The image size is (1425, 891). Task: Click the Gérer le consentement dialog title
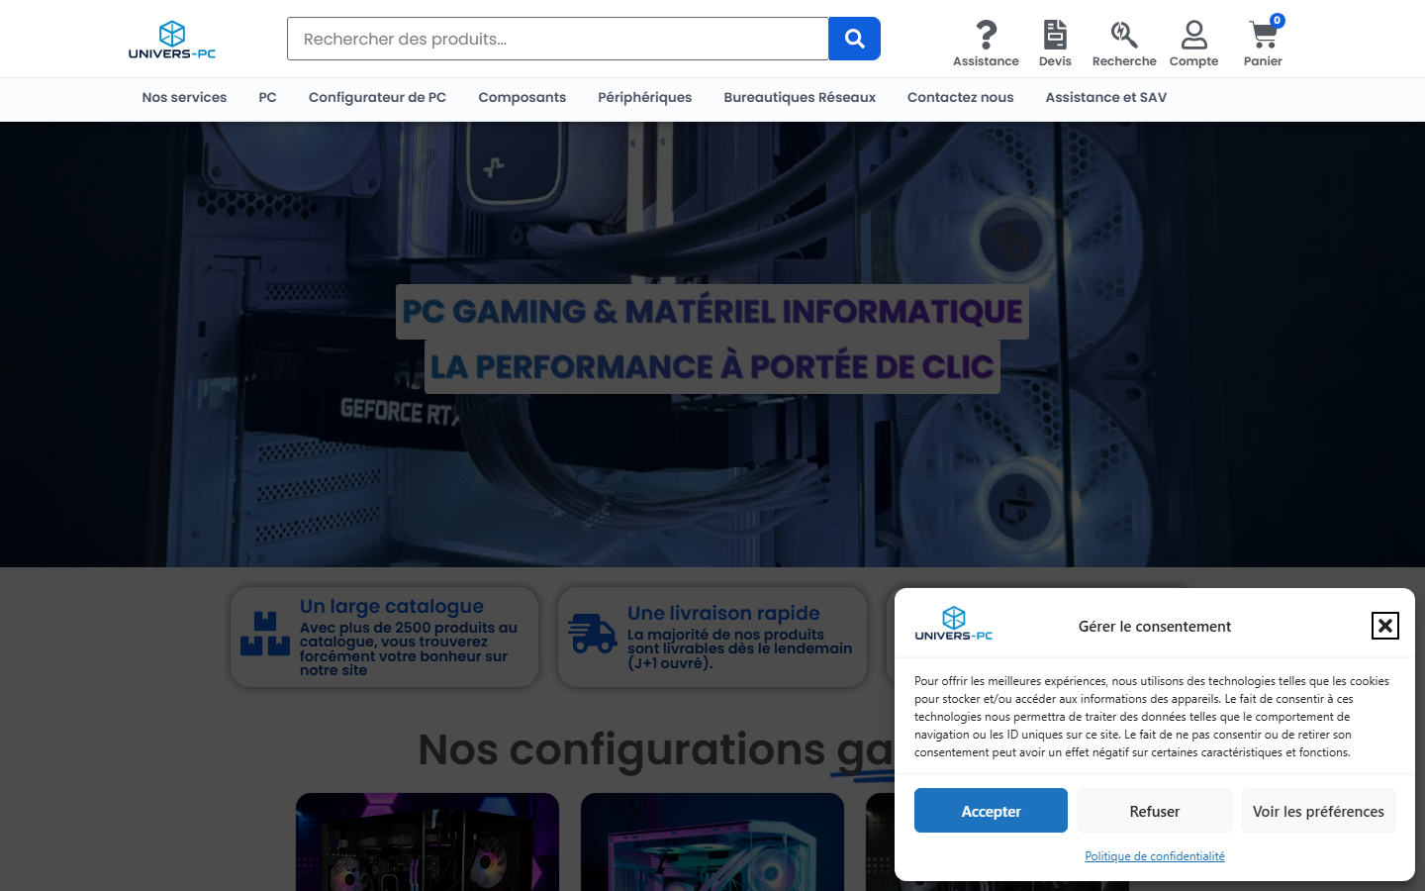1155,626
